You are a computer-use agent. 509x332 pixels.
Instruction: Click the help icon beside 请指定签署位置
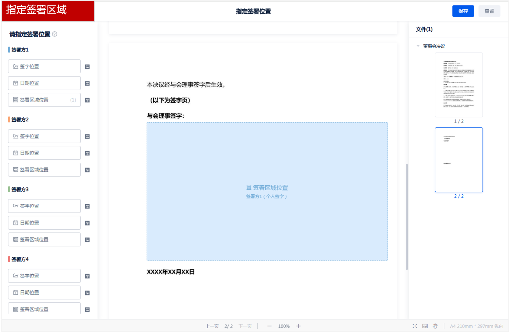click(x=55, y=34)
